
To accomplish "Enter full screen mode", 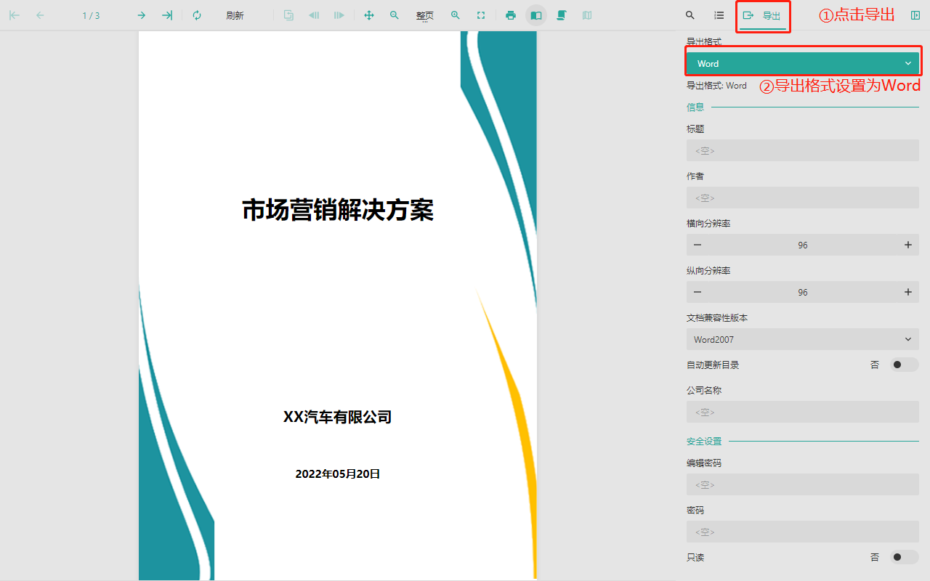I will (x=481, y=15).
